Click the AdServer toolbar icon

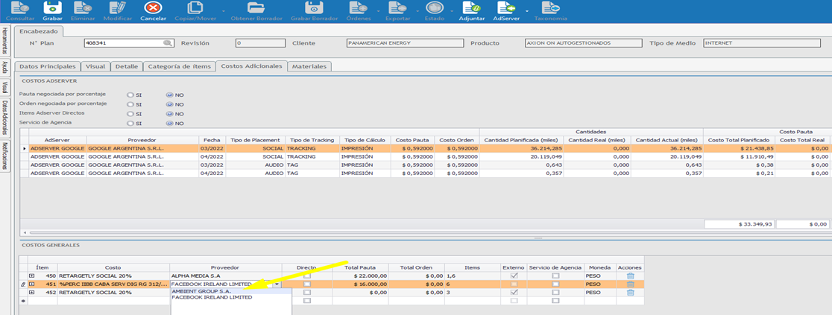tap(505, 8)
